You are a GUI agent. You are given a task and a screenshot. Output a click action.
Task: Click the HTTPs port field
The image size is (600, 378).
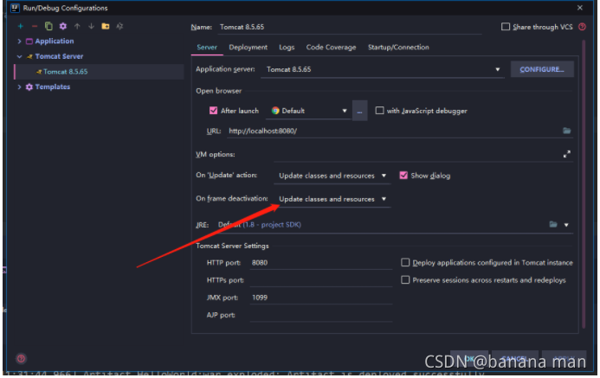(x=321, y=280)
